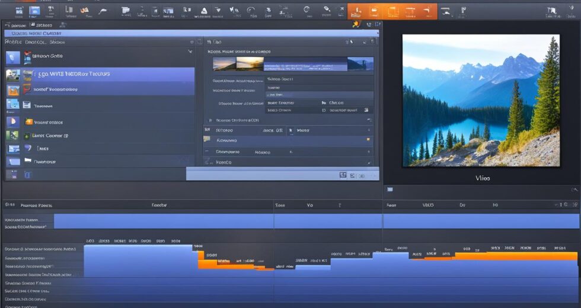Viewport: 581px width, 308px height.
Task: Click the first input field under the thumbnail strip
Action: click(319, 79)
